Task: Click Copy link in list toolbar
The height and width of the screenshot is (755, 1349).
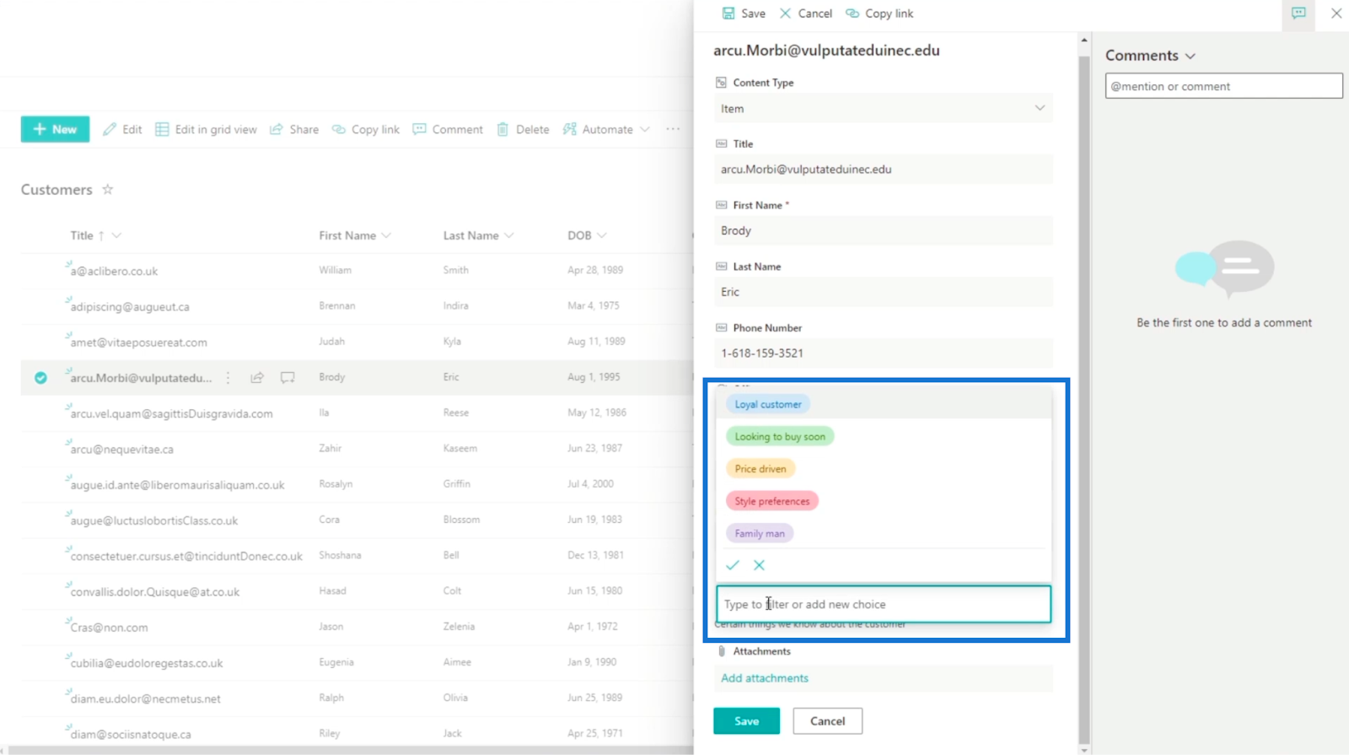Action: coord(366,129)
